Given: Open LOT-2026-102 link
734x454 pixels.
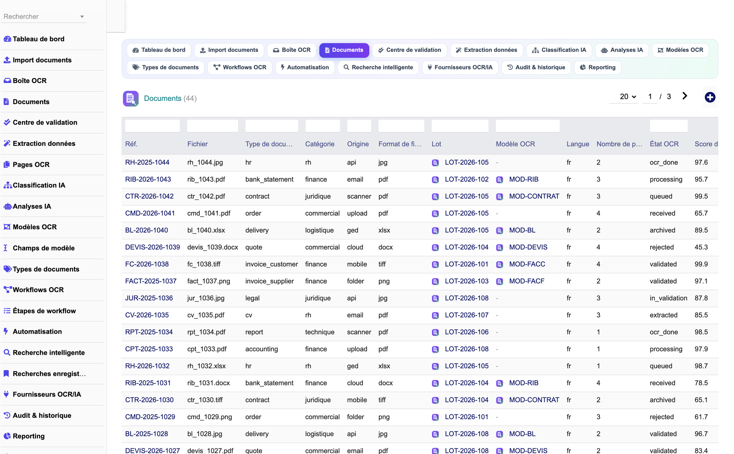Looking at the screenshot, I should point(467,179).
